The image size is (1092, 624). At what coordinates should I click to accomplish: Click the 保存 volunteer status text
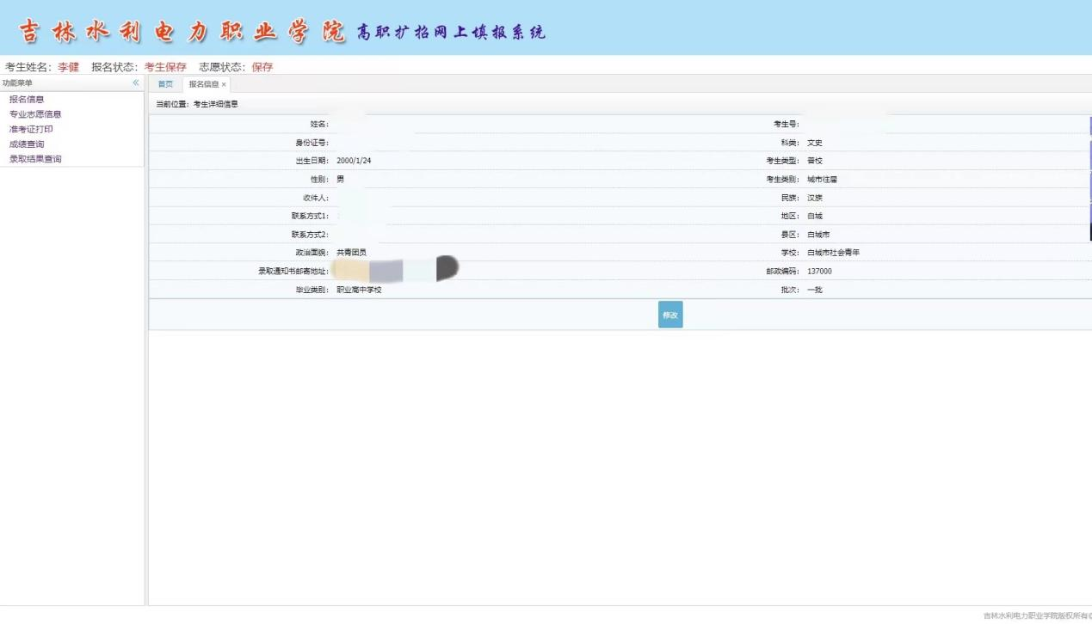tap(262, 66)
